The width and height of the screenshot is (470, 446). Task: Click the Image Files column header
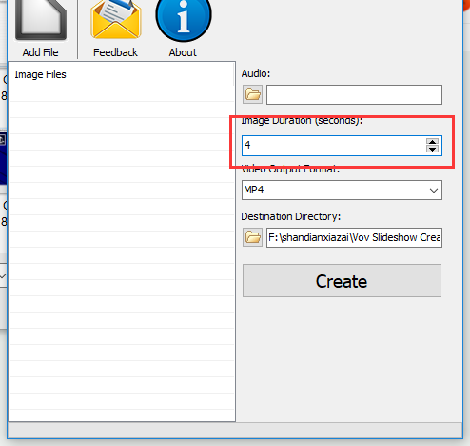[122, 74]
